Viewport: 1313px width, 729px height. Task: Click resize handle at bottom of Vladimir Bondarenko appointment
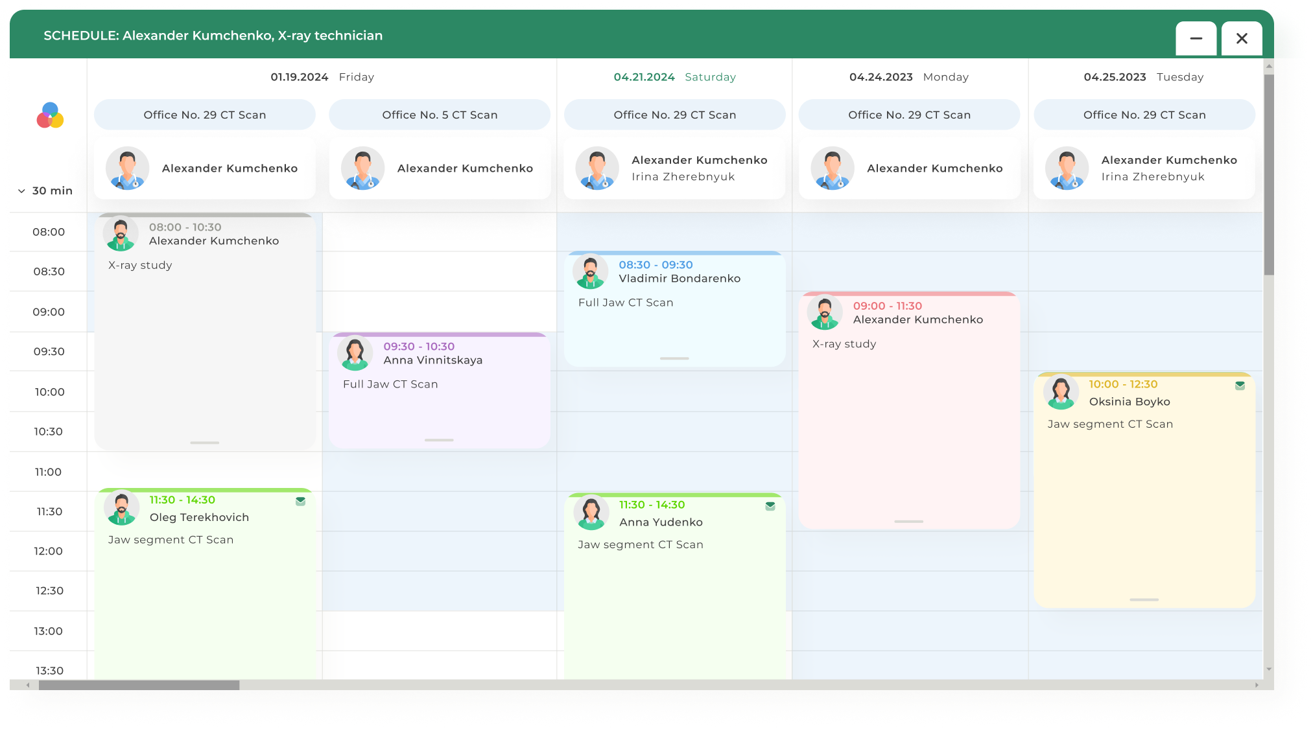(674, 358)
